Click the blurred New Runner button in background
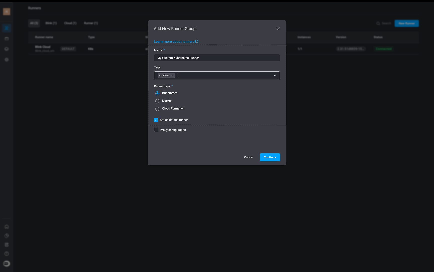434x272 pixels. (407, 23)
